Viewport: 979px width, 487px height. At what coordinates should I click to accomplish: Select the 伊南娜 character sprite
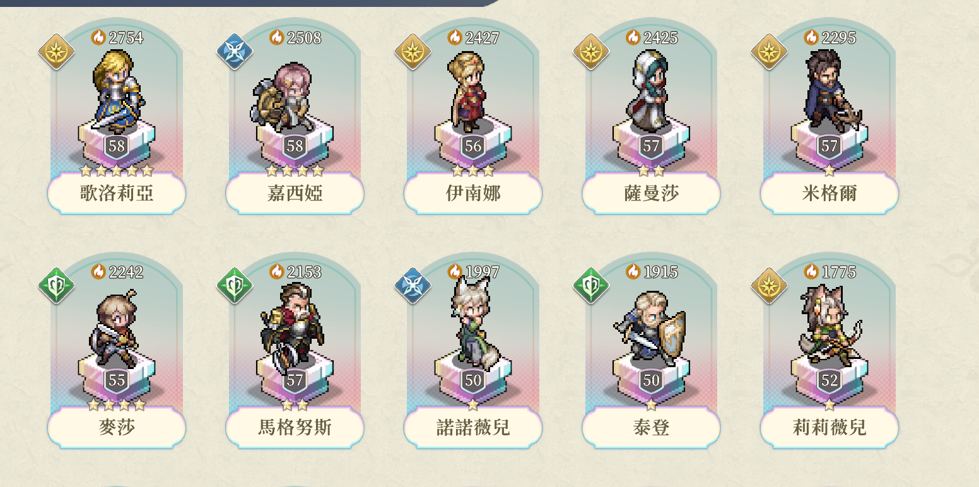468,88
